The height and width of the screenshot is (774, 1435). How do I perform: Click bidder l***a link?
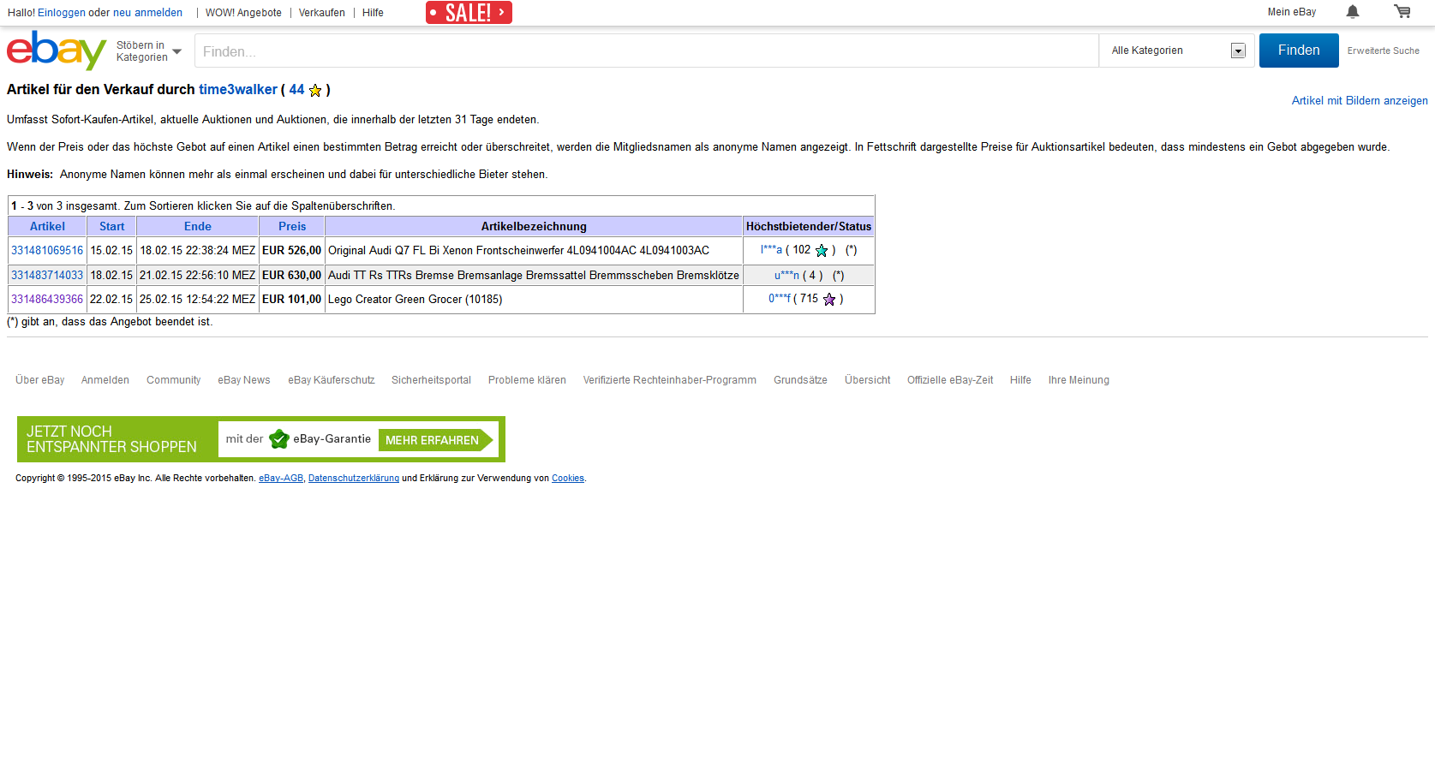tap(771, 250)
